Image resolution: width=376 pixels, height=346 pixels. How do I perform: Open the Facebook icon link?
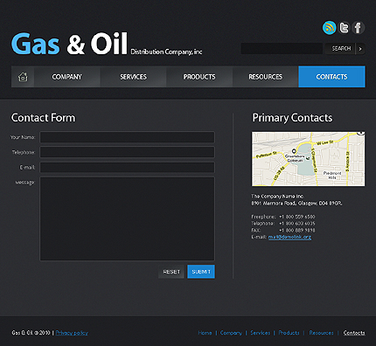[x=359, y=28]
